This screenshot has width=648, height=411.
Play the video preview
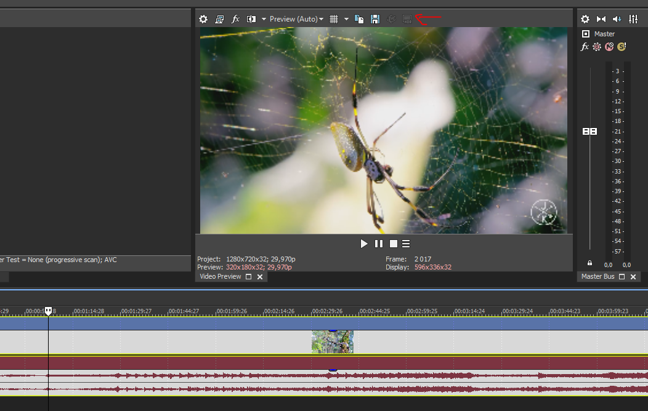363,244
